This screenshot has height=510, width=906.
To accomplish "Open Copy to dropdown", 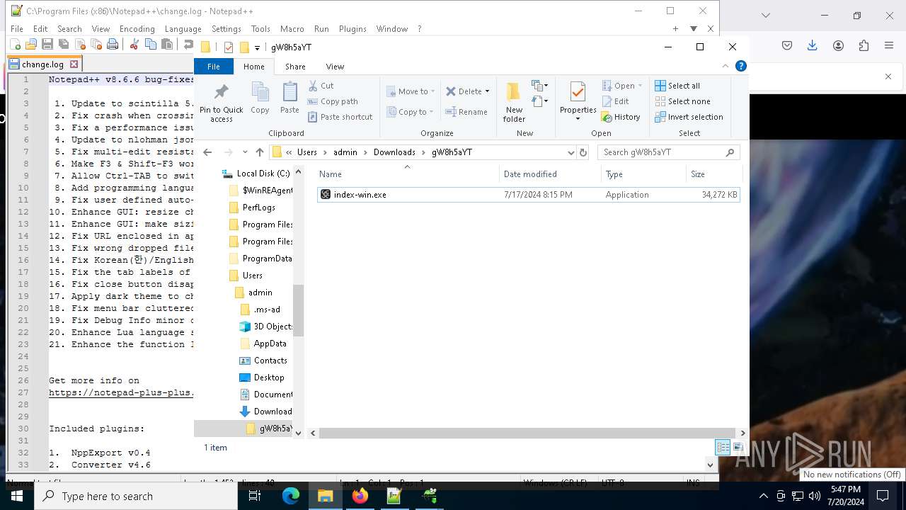I will point(411,112).
